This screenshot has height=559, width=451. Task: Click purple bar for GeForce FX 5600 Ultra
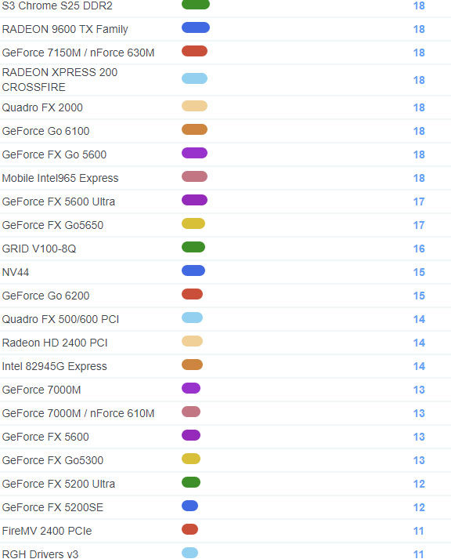point(194,200)
